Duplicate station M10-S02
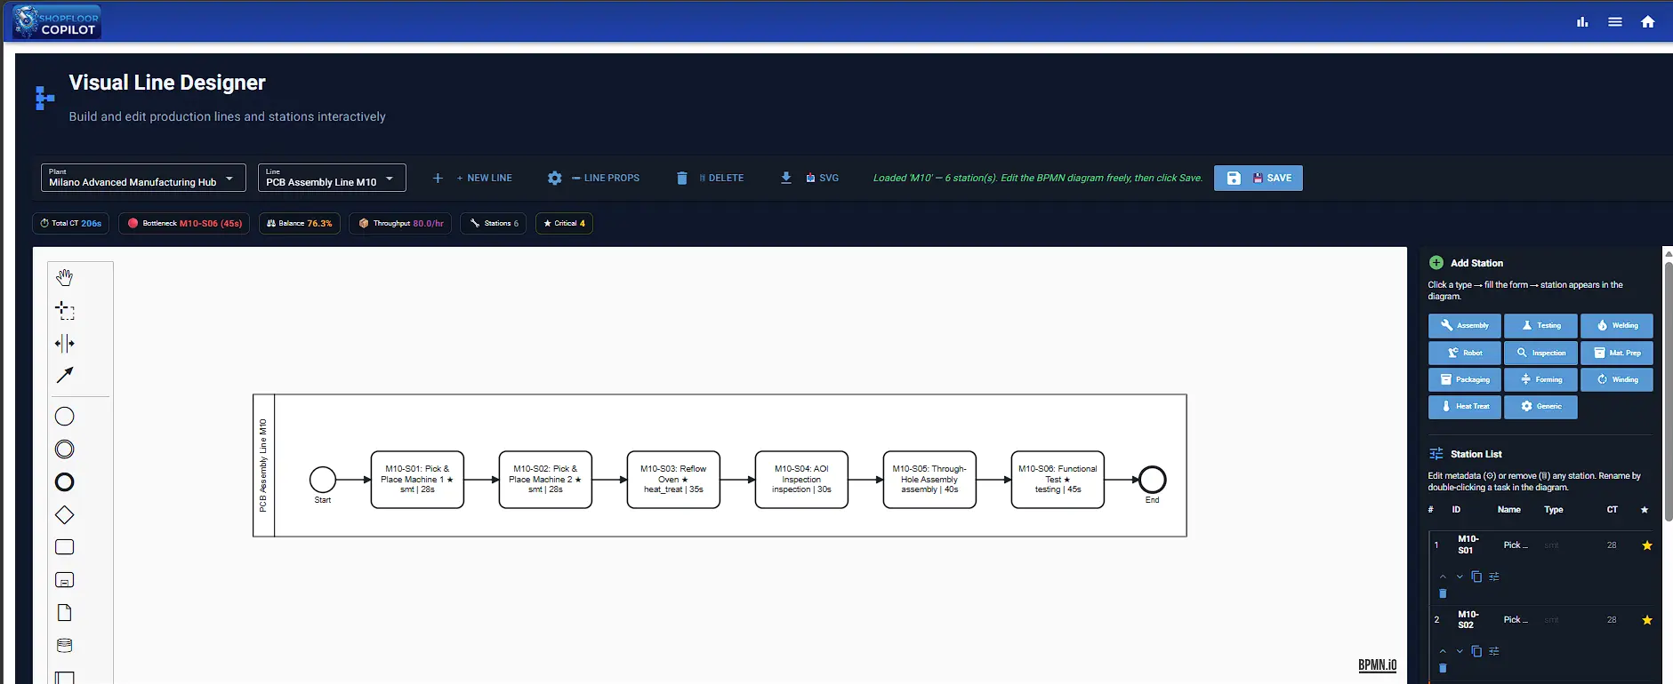 1476,651
